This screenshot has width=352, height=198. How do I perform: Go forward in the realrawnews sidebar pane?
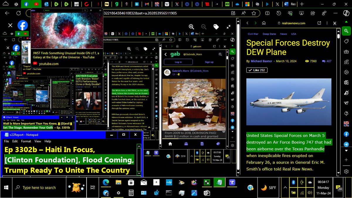pyautogui.click(x=255, y=23)
